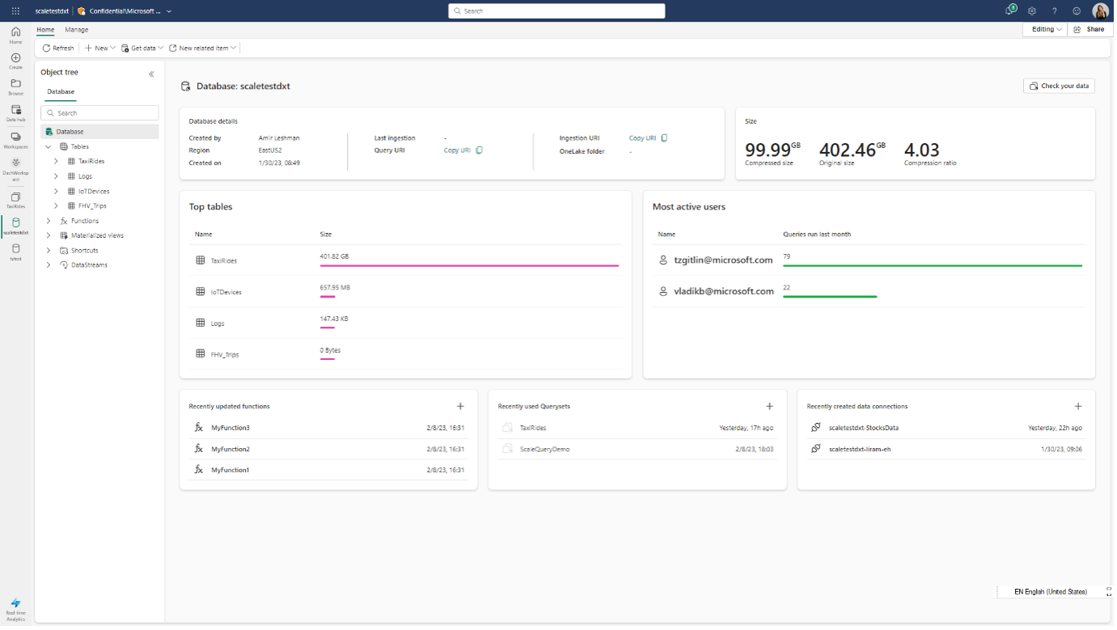The width and height of the screenshot is (1117, 630).
Task: Open the app launcher grid icon
Action: click(x=15, y=11)
